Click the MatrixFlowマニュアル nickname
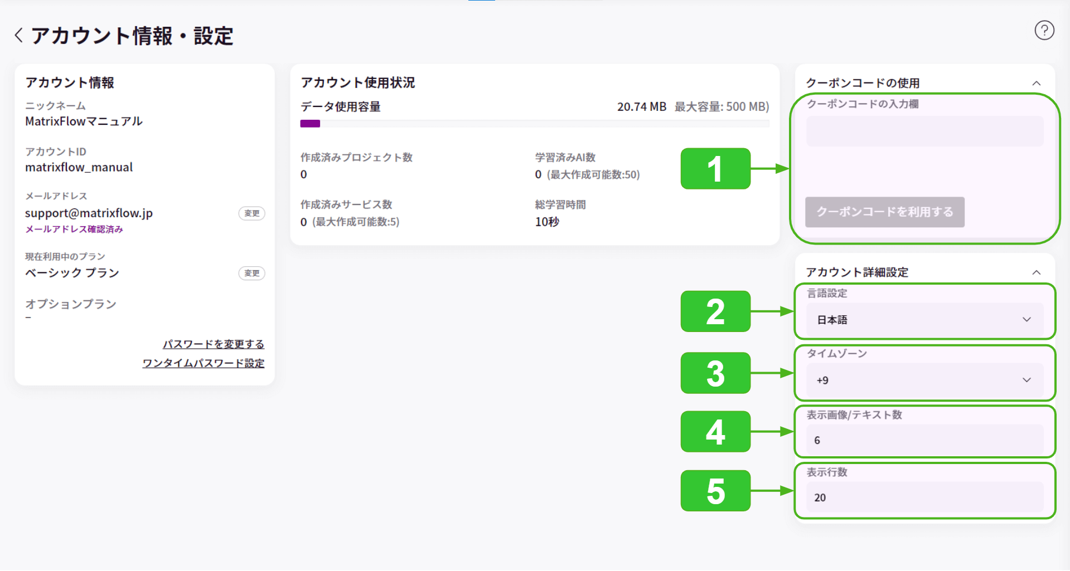The width and height of the screenshot is (1070, 571). 84,121
